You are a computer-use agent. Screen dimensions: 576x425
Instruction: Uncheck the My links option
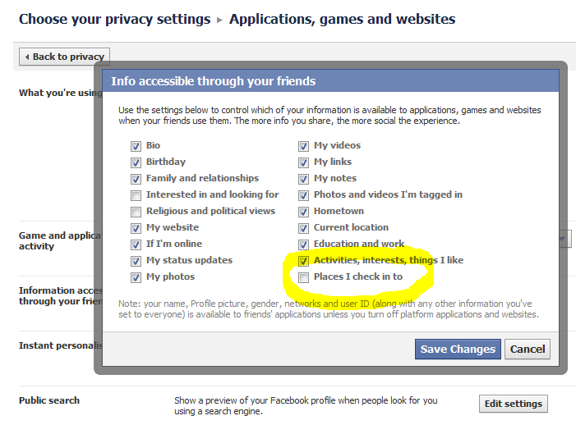(303, 162)
